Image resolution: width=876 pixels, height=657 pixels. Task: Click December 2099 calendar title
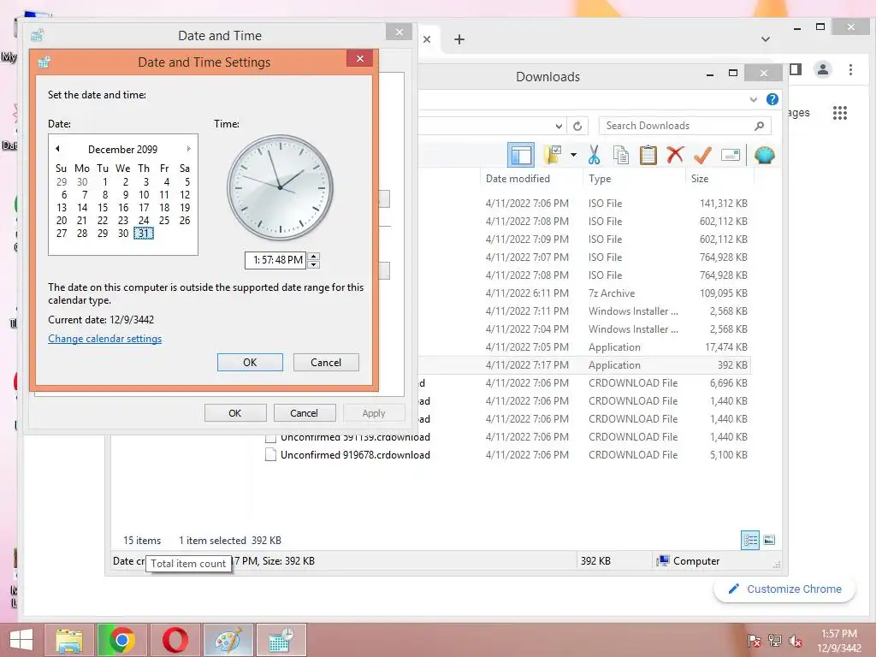(123, 149)
